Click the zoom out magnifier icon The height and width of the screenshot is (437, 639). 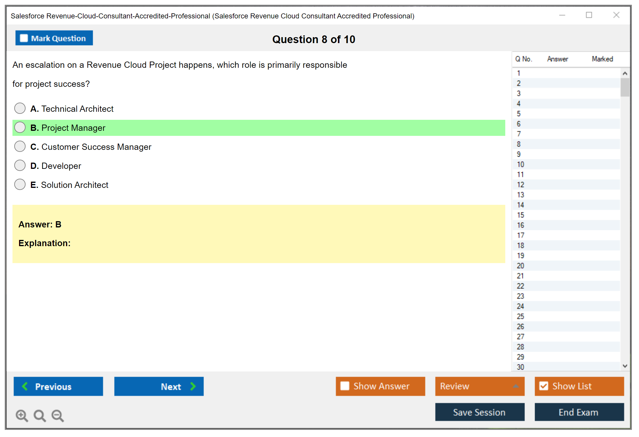click(x=57, y=415)
